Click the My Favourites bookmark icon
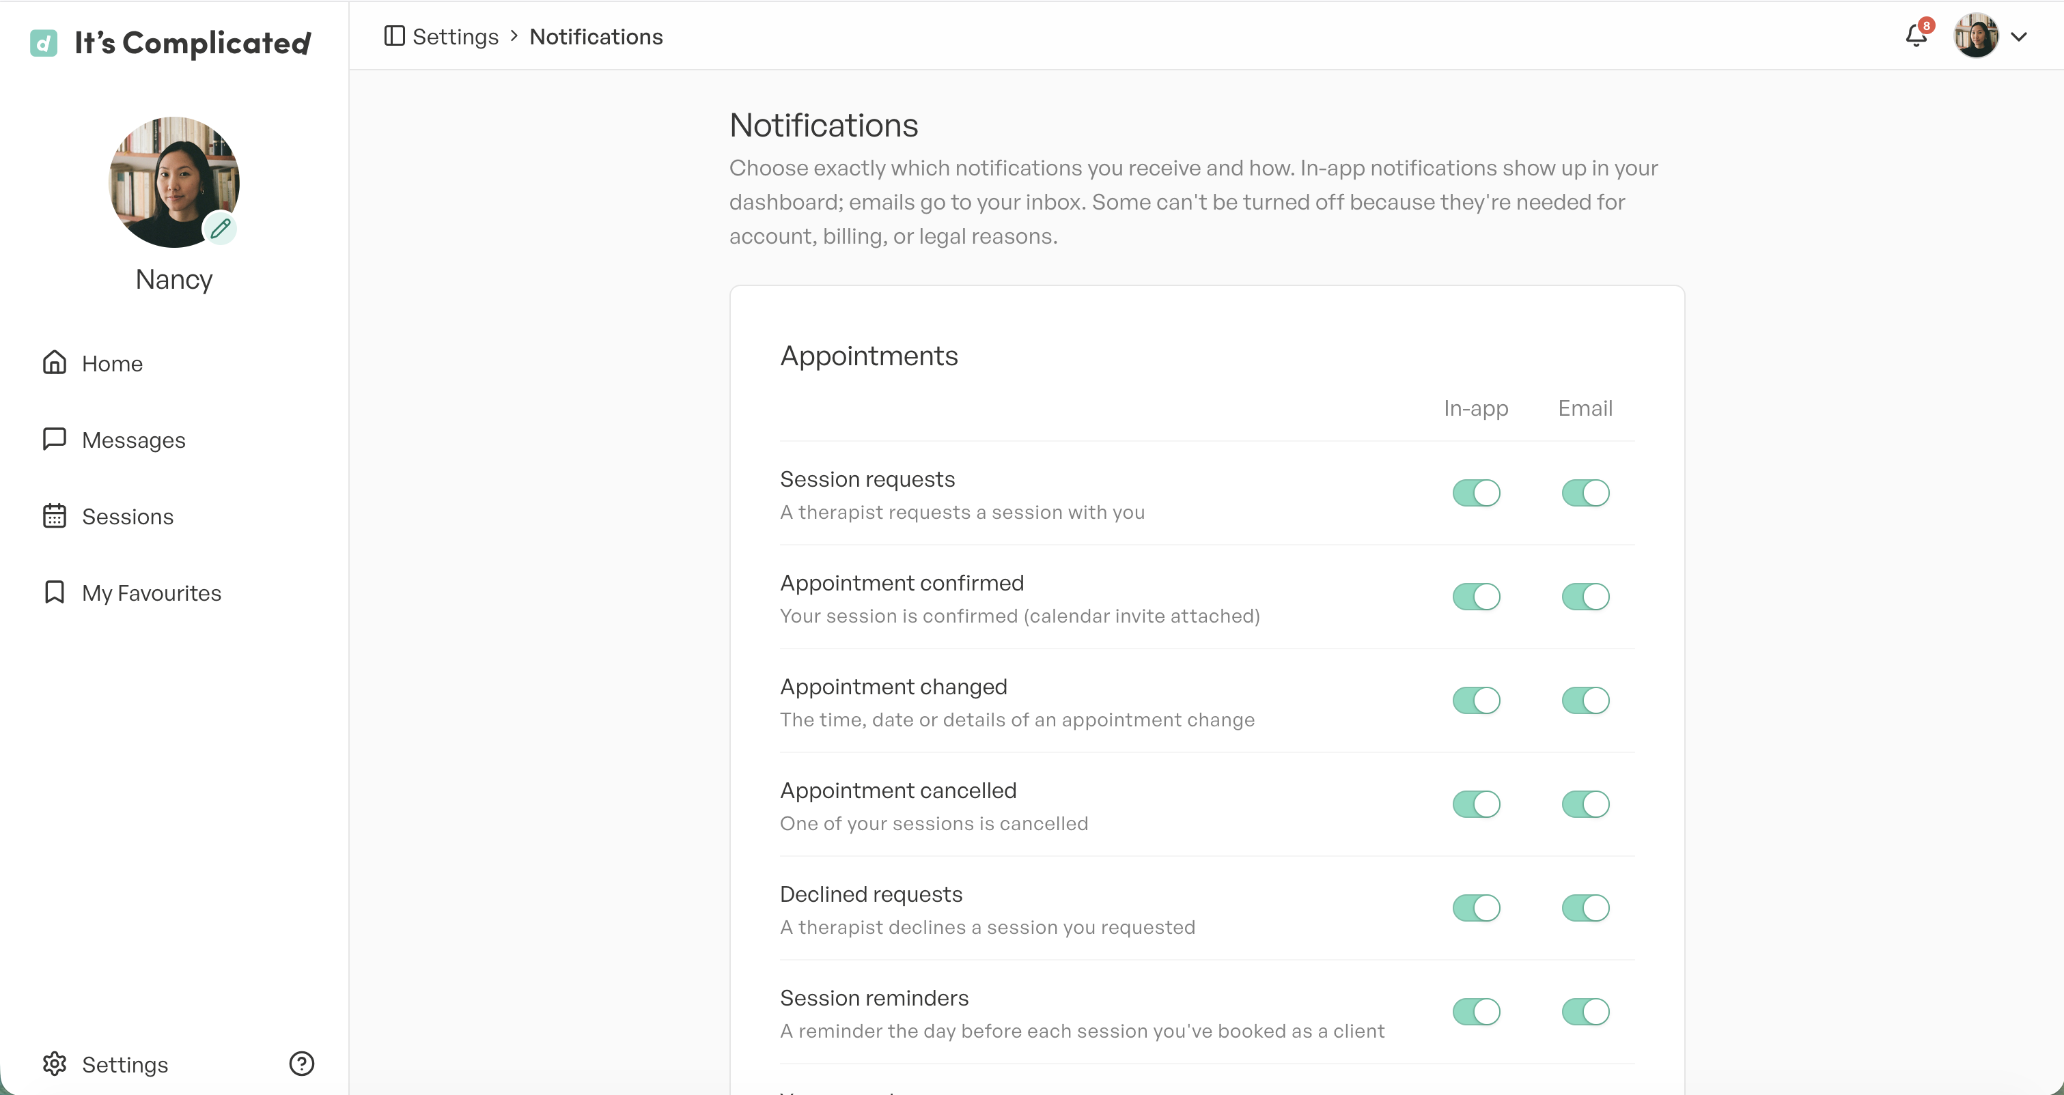Viewport: 2064px width, 1095px height. [55, 592]
